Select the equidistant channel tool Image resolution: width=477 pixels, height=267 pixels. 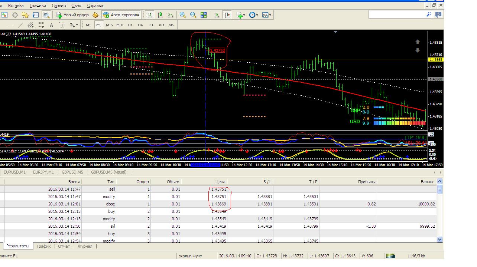click(31, 25)
